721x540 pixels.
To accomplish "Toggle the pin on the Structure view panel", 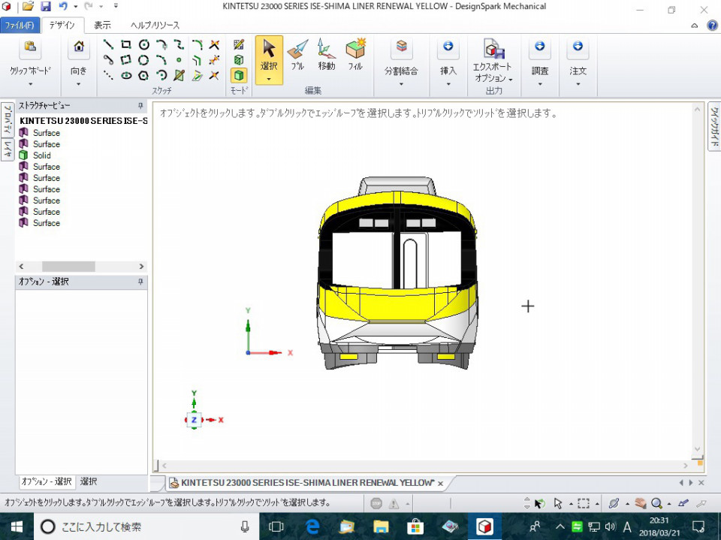I will (x=140, y=106).
